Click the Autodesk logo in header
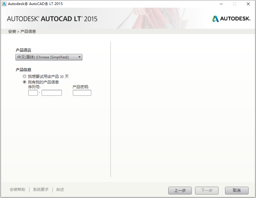The height and width of the screenshot is (198, 256). pyautogui.click(x=231, y=19)
